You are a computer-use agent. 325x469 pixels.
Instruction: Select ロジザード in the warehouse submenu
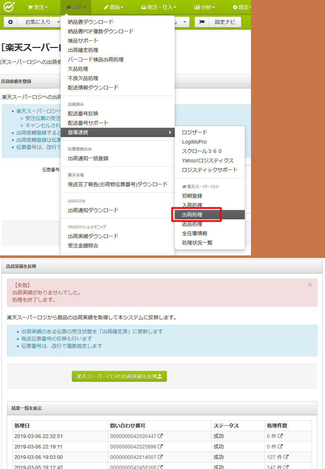pos(195,132)
